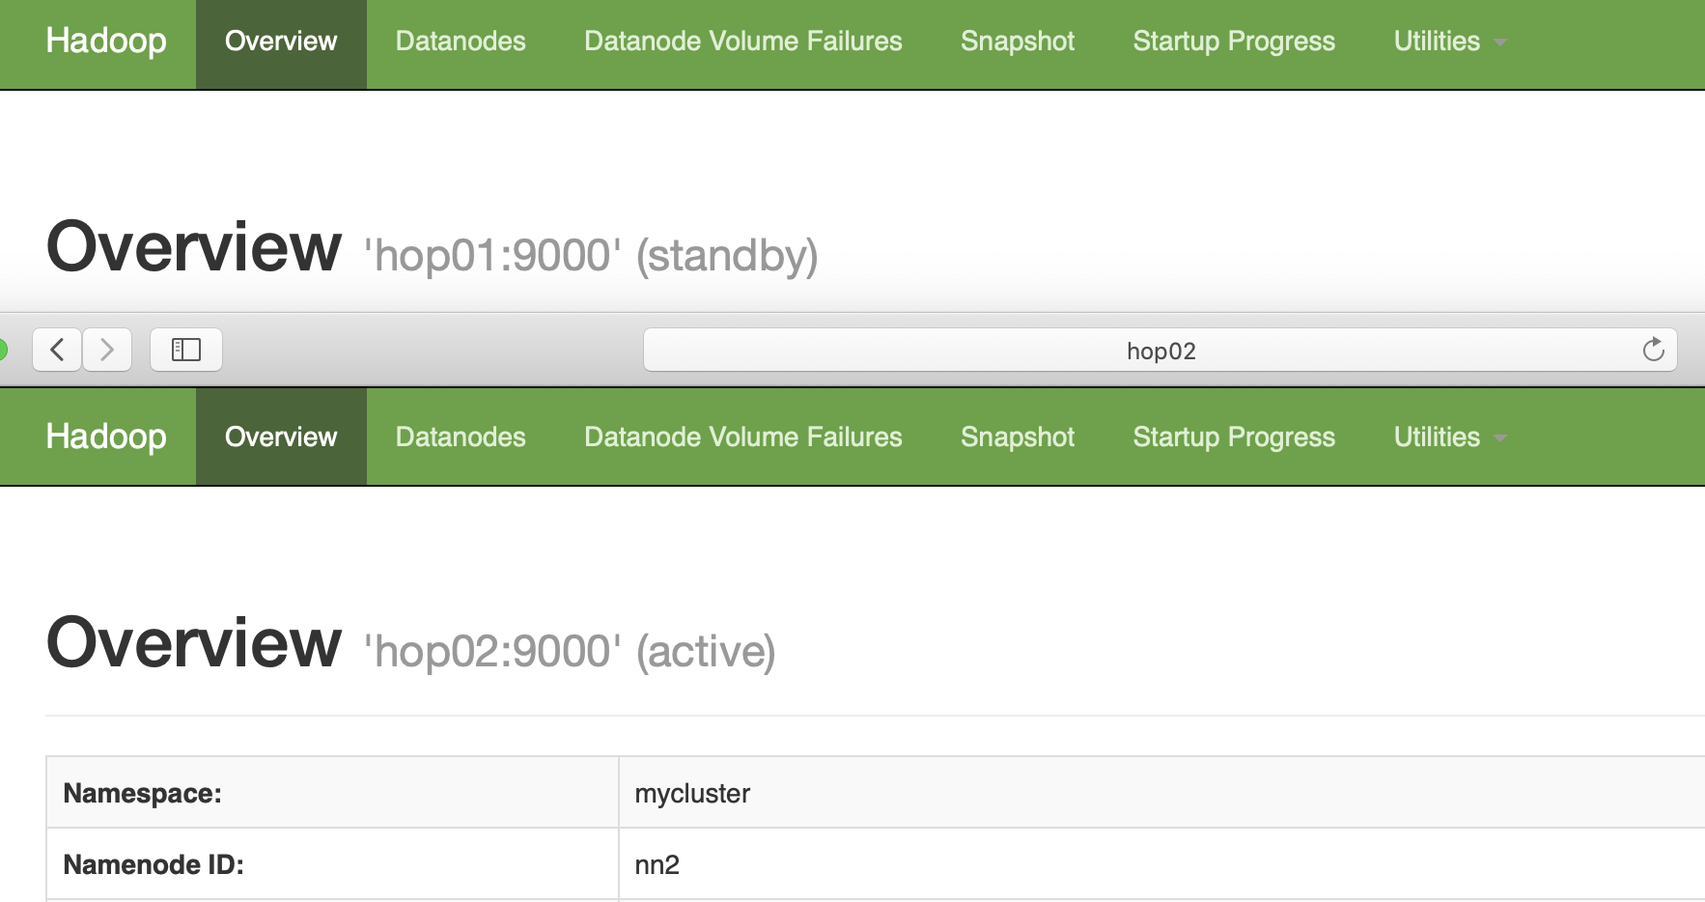1705x902 pixels.
Task: Select Datanode Volume Failures in hop02 navbar
Action: tap(743, 437)
